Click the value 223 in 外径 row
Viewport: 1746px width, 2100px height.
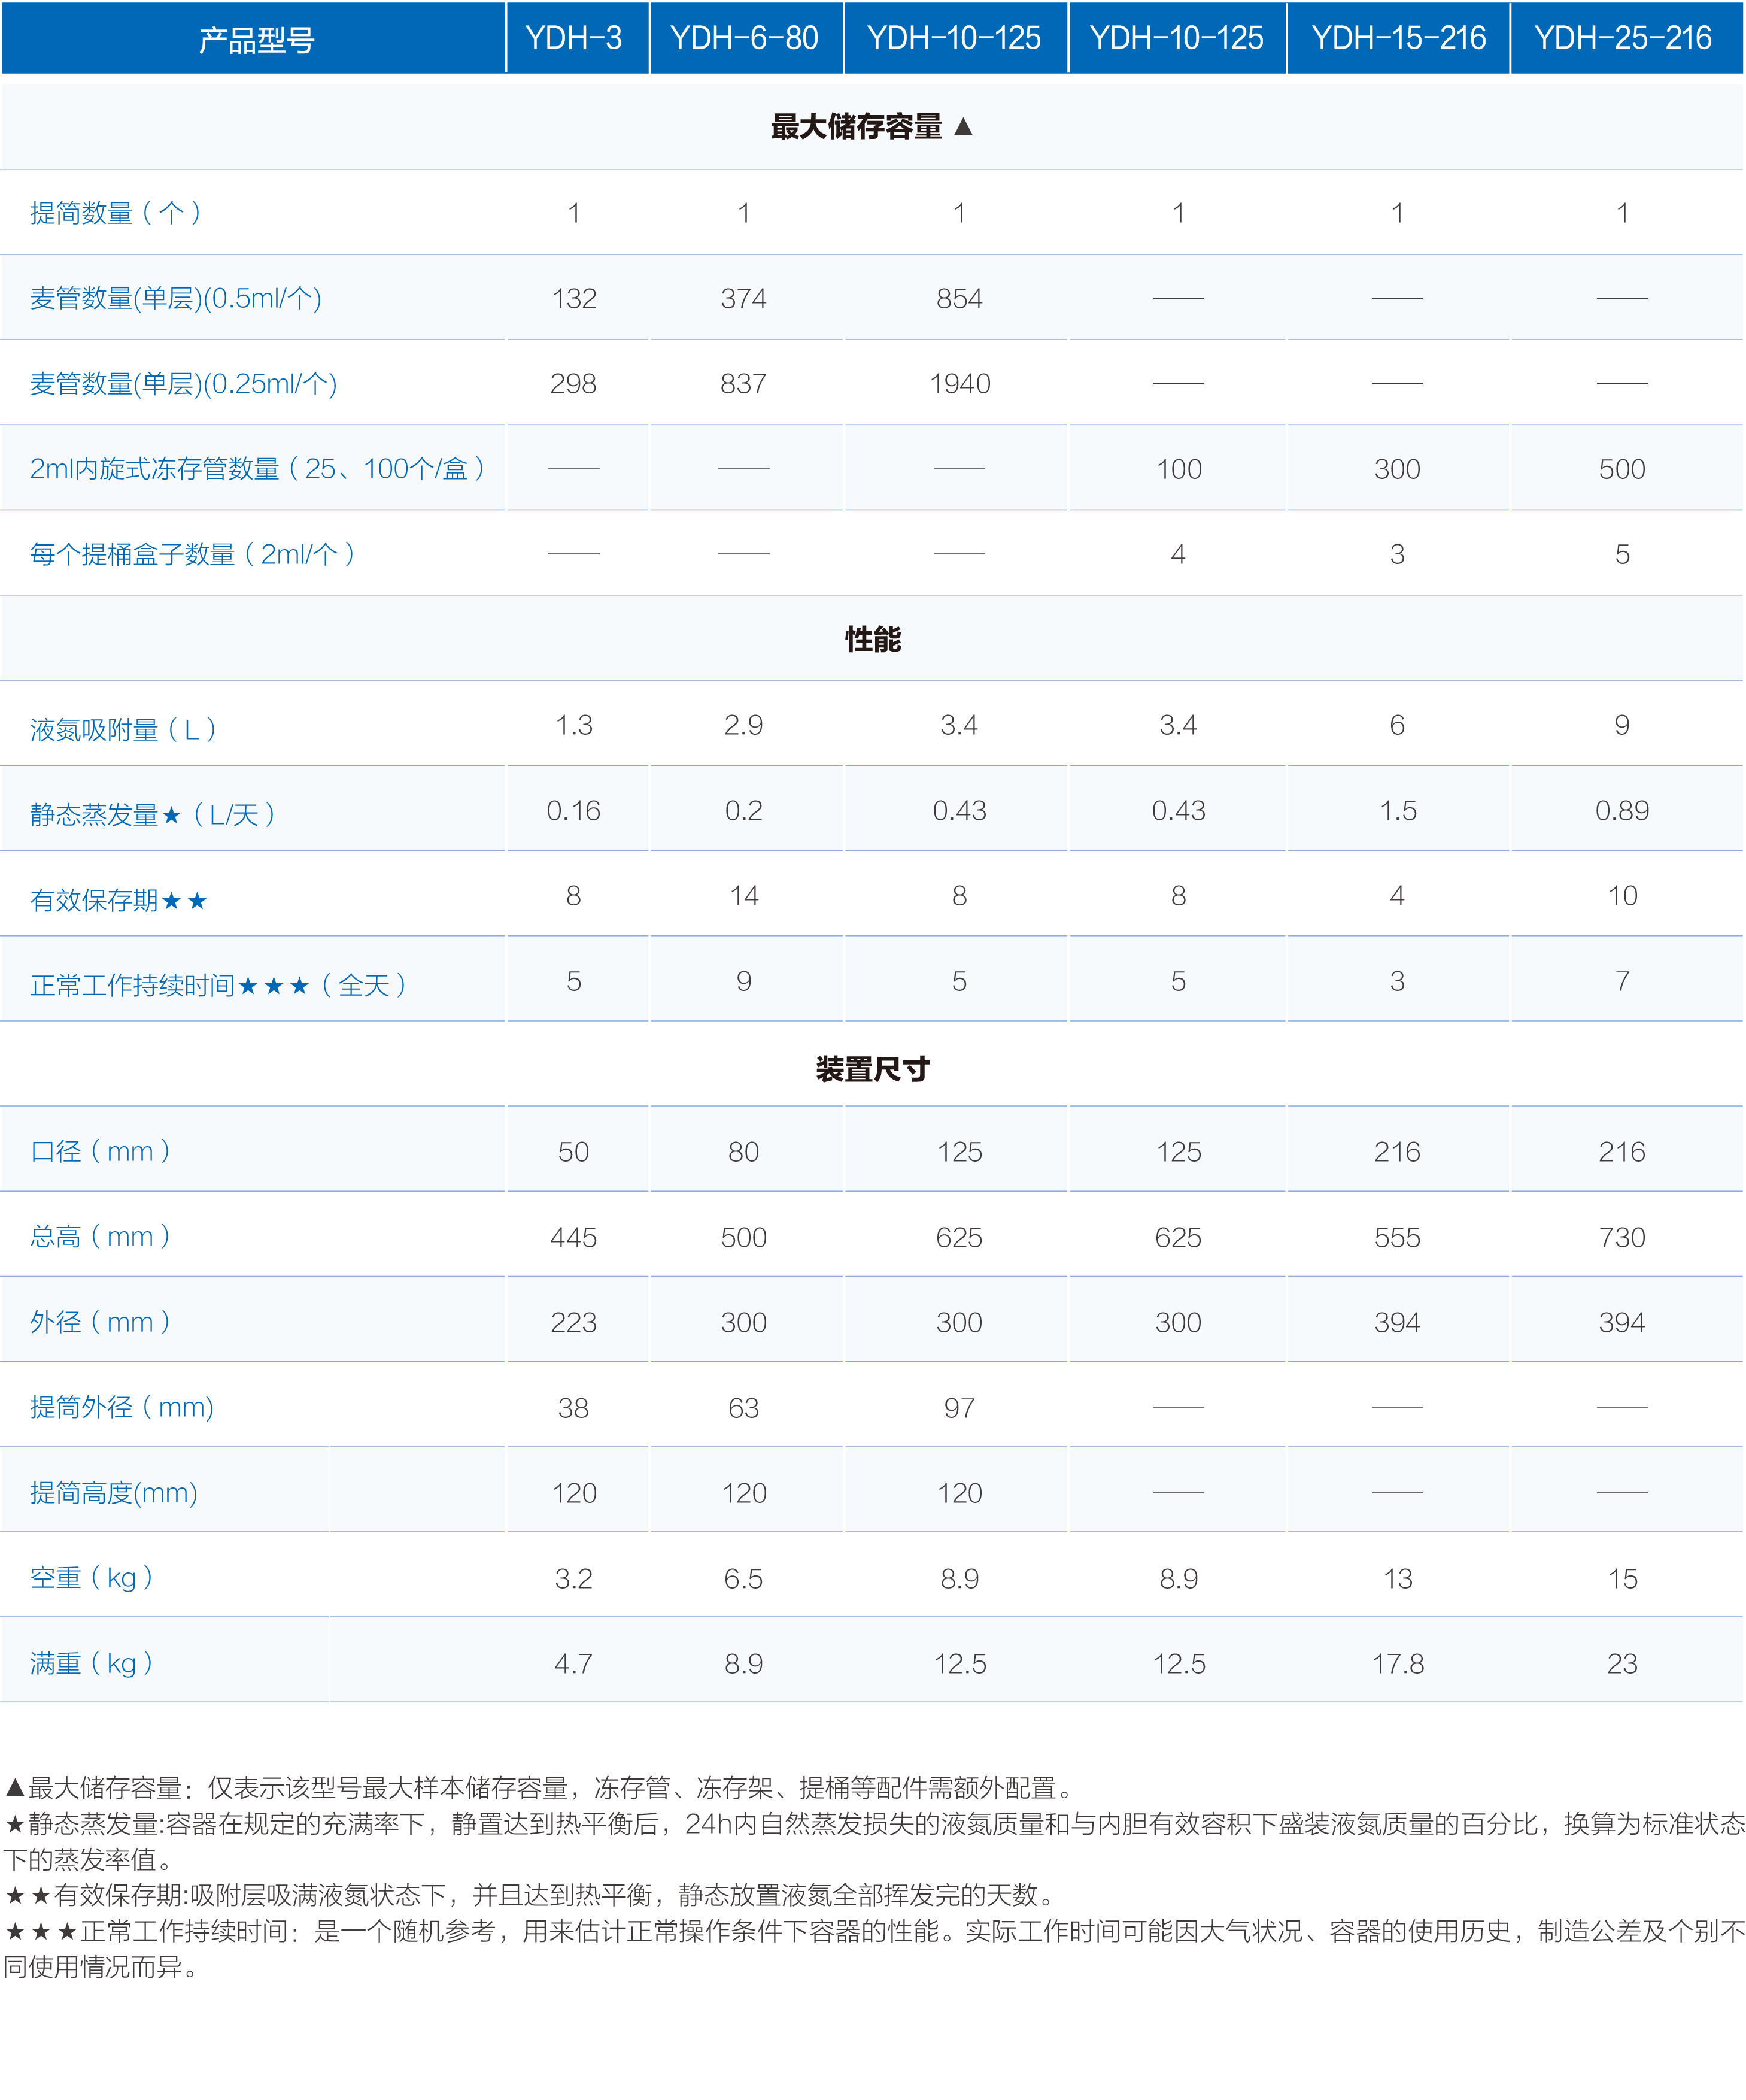573,1322
